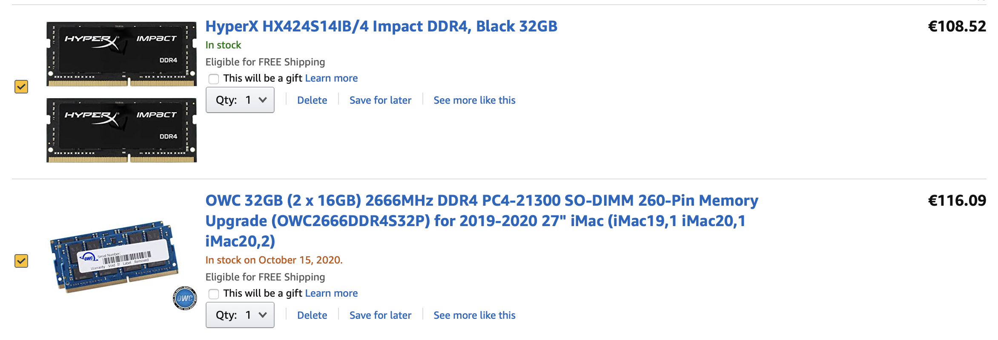
Task: See more items like OWC memory
Action: (x=474, y=315)
